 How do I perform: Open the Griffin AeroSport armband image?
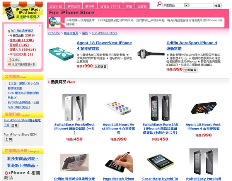pos(151,54)
